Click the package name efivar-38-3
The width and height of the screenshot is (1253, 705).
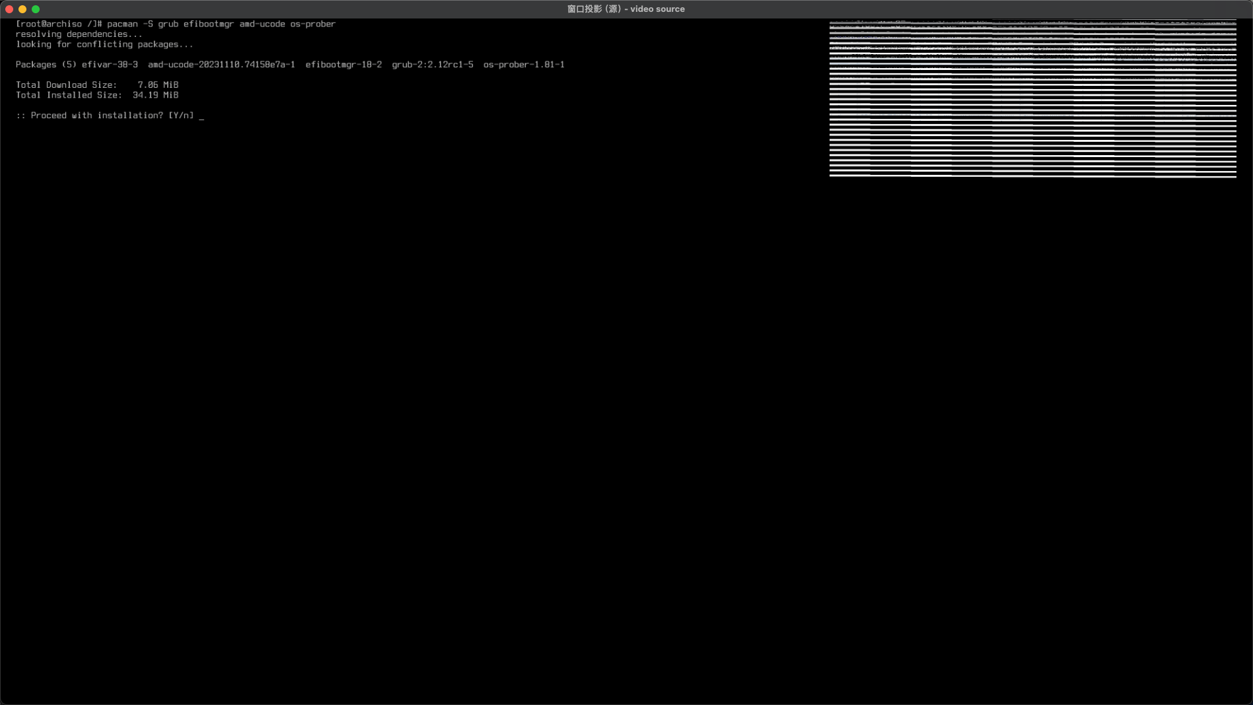(110, 65)
